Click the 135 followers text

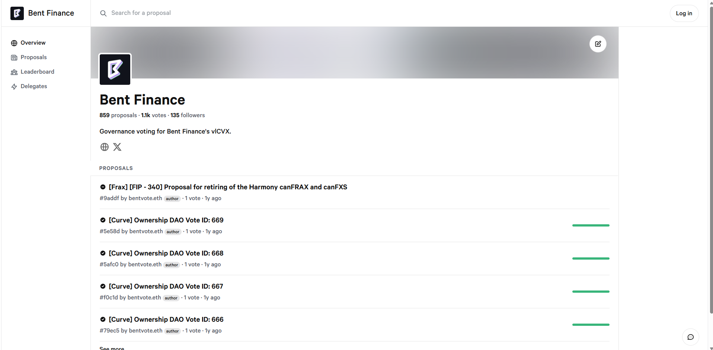click(x=188, y=115)
